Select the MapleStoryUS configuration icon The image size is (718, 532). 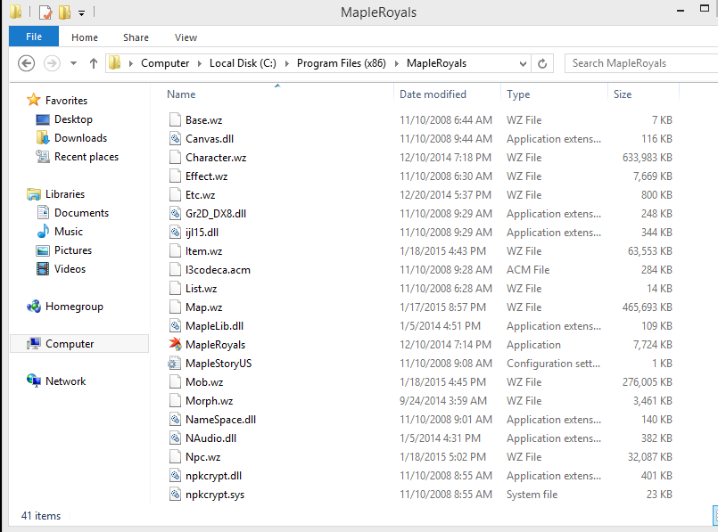click(x=175, y=364)
